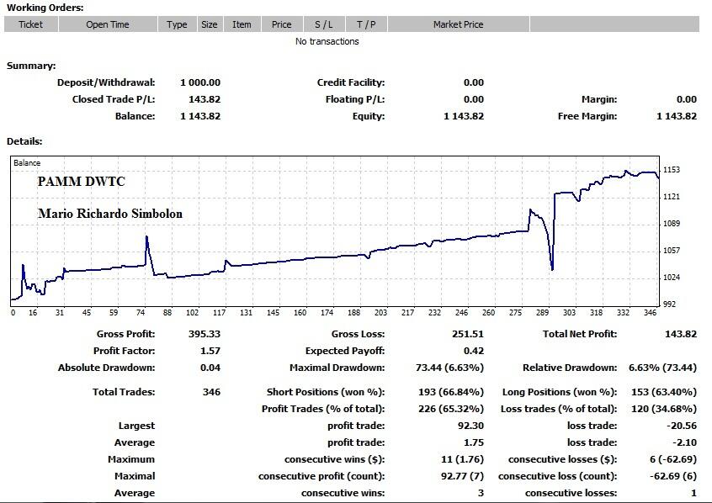Click the Profit Factor value 1.57
This screenshot has width=712, height=503.
pyautogui.click(x=210, y=351)
